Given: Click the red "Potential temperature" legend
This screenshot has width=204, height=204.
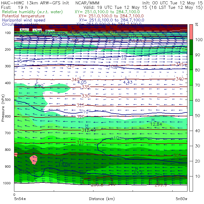Looking at the screenshot, I should click(x=23, y=16).
